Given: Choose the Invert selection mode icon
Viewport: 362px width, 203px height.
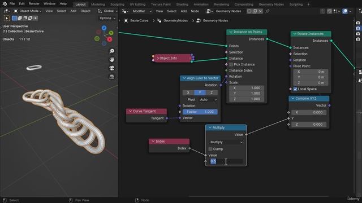Looking at the screenshot, I should (30, 18).
